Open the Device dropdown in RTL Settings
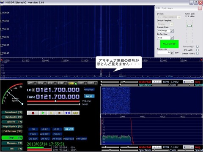203x152 pixels. tap(179, 17)
